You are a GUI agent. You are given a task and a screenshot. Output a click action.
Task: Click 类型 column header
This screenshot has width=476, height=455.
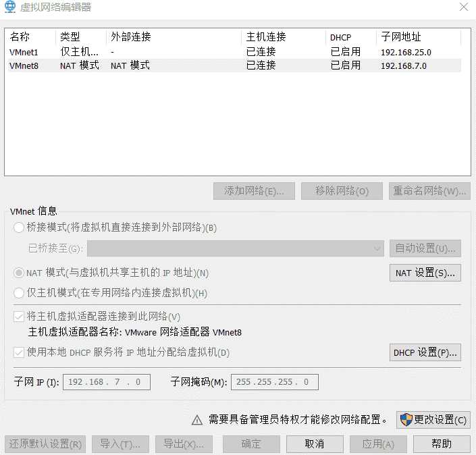[70, 36]
